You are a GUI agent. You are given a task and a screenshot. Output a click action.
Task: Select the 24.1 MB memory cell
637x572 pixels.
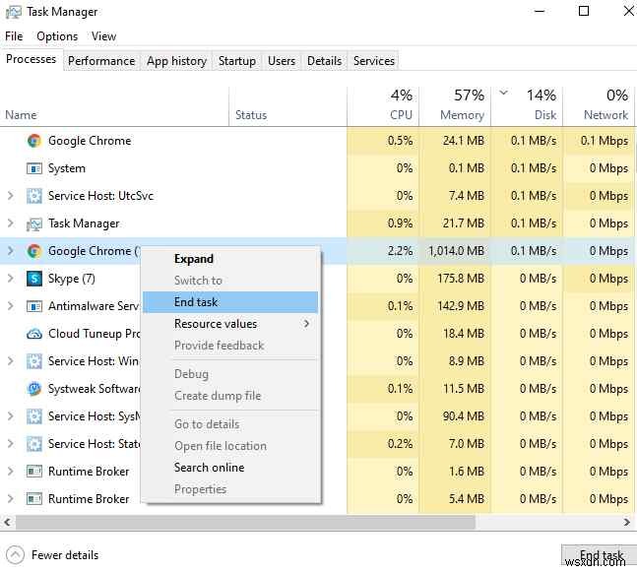[455, 141]
